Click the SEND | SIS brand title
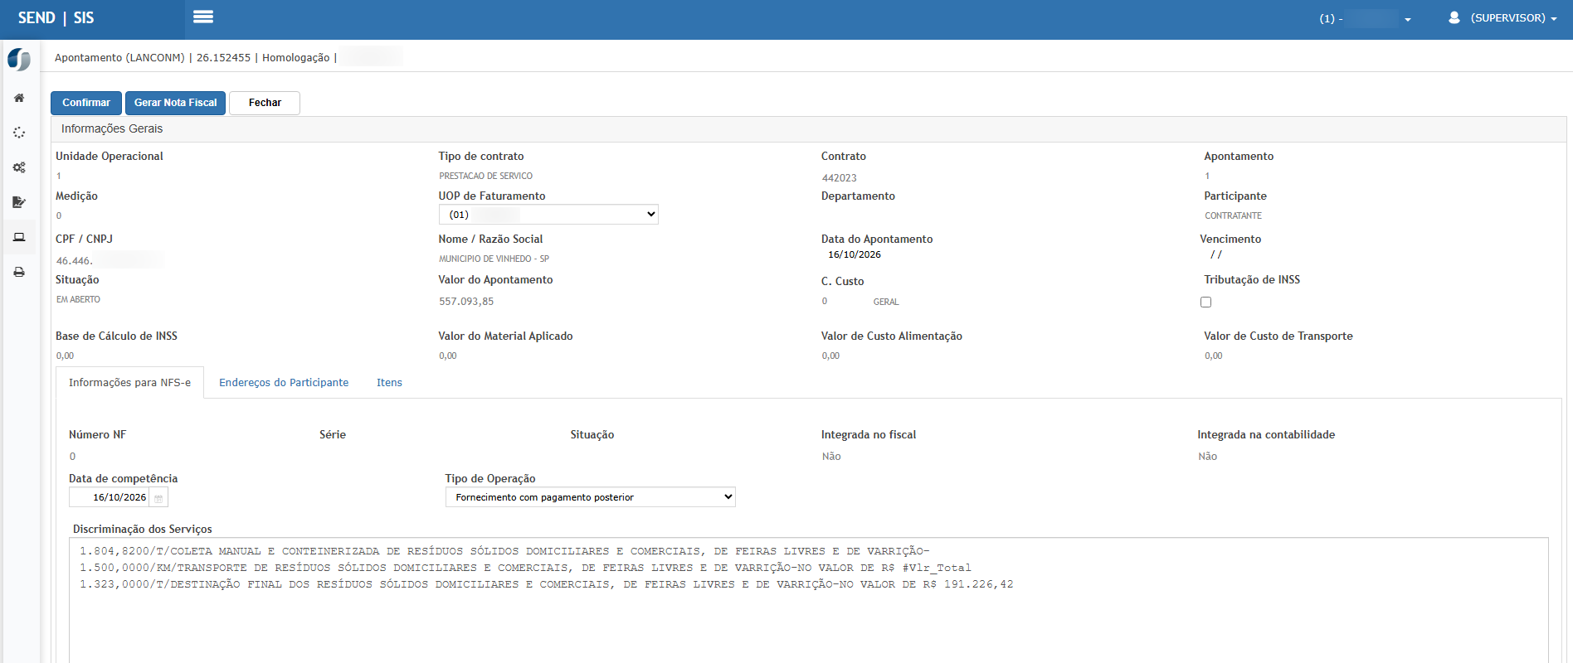The width and height of the screenshot is (1573, 663). [56, 18]
